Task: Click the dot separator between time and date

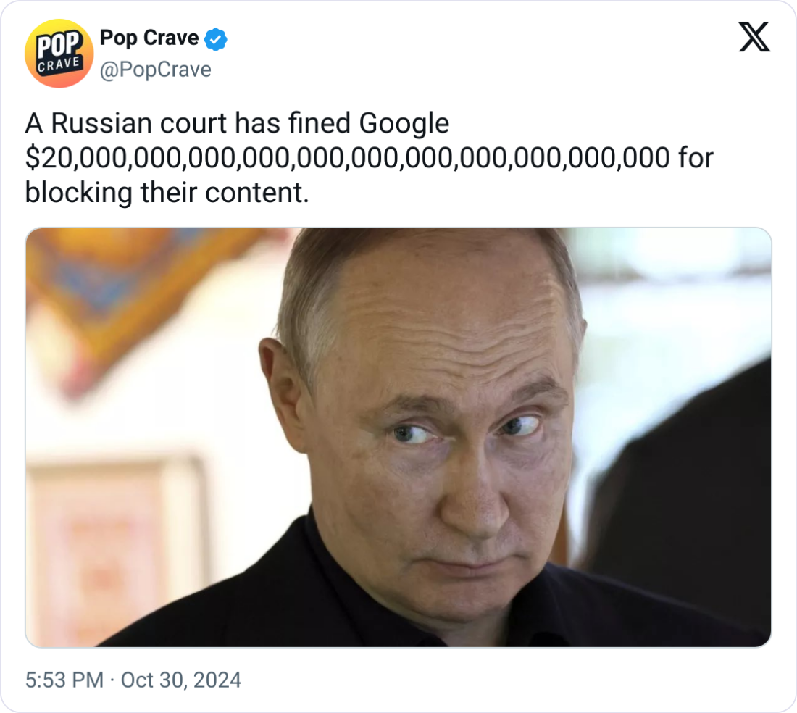Action: (x=112, y=680)
